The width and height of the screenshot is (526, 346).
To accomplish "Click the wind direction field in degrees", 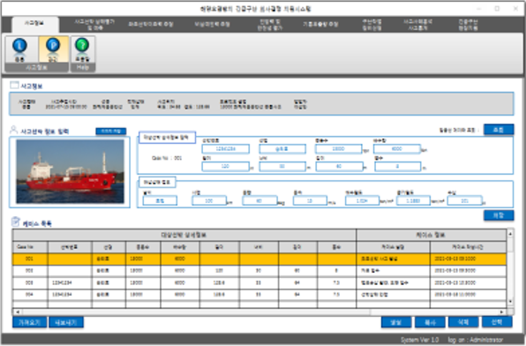I will point(259,200).
